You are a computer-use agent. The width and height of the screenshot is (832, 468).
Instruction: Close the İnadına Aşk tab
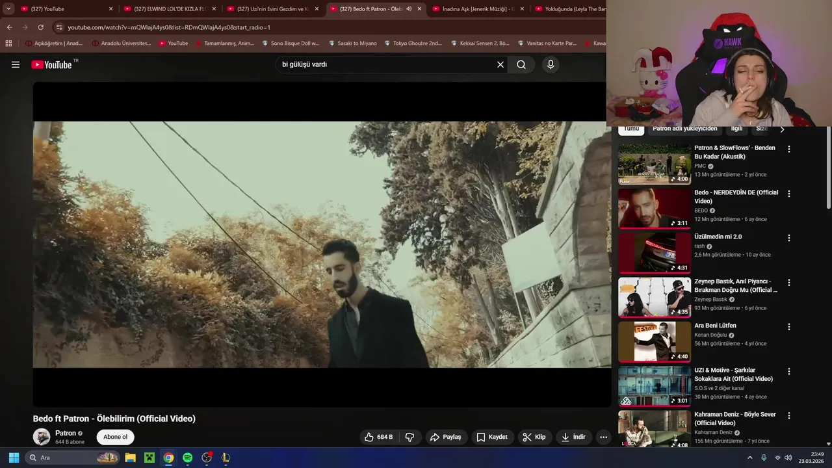click(522, 9)
